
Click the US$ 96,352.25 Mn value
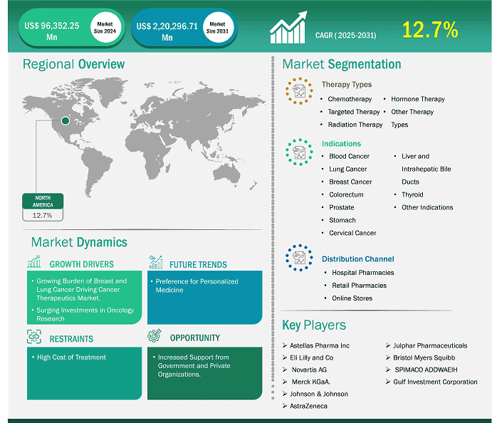point(52,31)
